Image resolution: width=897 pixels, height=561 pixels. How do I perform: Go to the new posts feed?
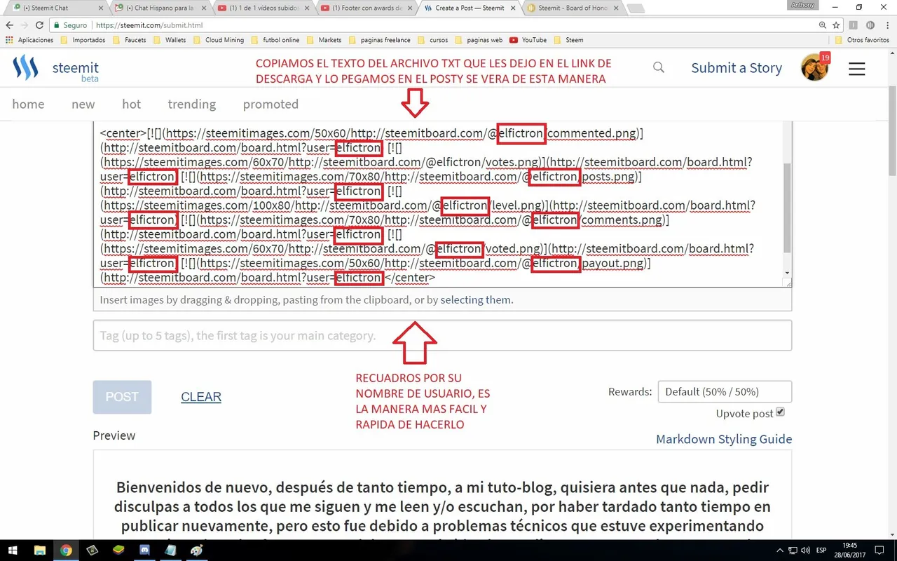point(83,104)
